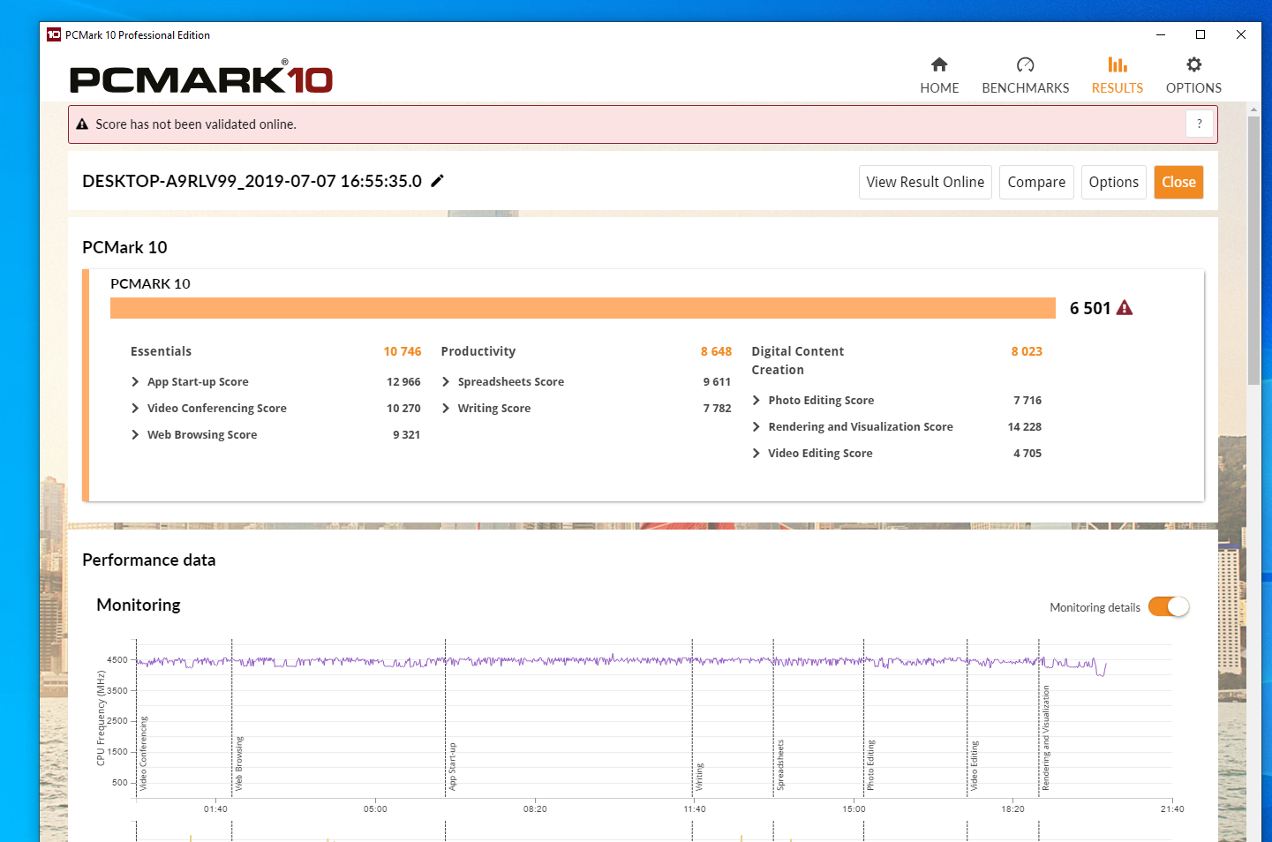Toggle the Monitoring details switch
The image size is (1272, 842).
[1169, 607]
